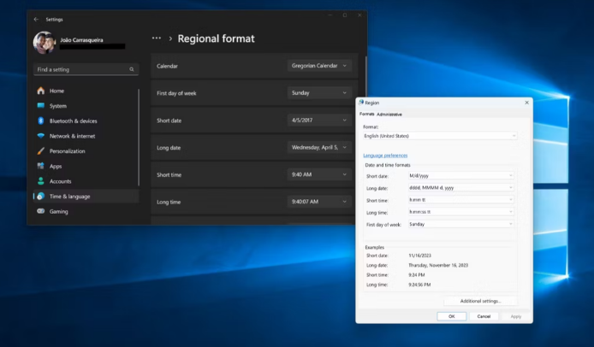Open Network & internet settings
Image resolution: width=594 pixels, height=347 pixels.
coord(86,136)
